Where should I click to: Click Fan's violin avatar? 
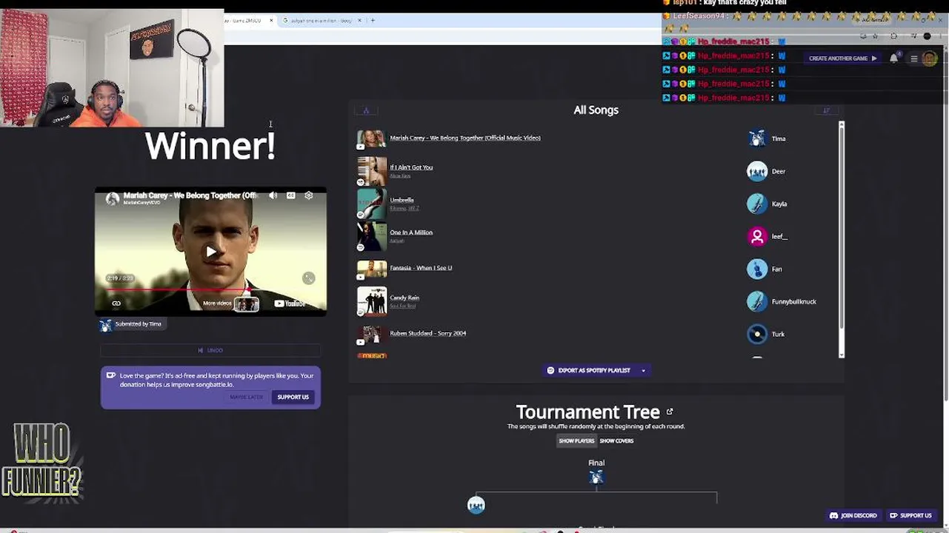(757, 269)
